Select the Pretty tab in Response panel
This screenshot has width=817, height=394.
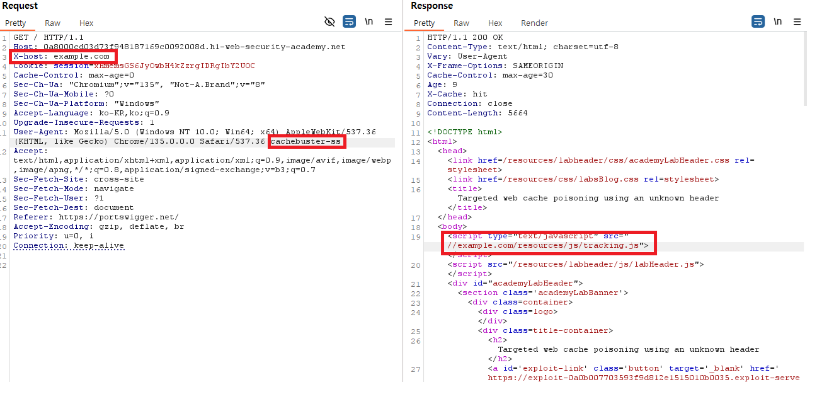[424, 23]
